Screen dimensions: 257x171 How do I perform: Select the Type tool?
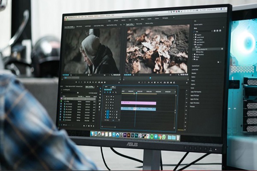[100, 110]
